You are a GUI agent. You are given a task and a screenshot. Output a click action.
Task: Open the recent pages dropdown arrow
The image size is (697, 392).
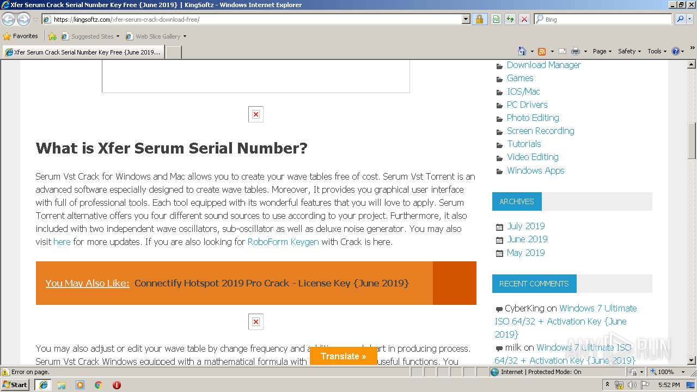pyautogui.click(x=35, y=19)
